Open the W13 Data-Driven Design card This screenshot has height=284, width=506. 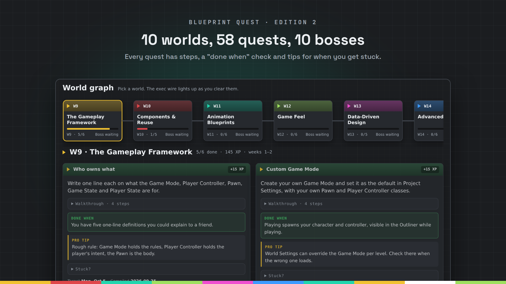373,121
